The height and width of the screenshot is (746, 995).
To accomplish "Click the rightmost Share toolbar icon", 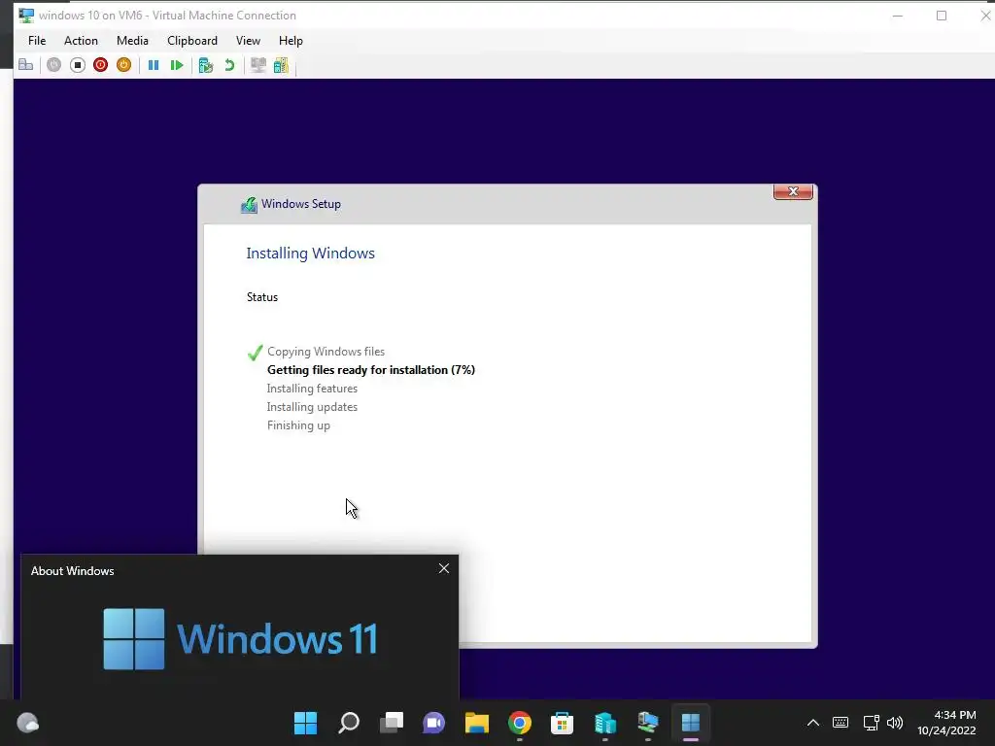I will click(x=281, y=65).
